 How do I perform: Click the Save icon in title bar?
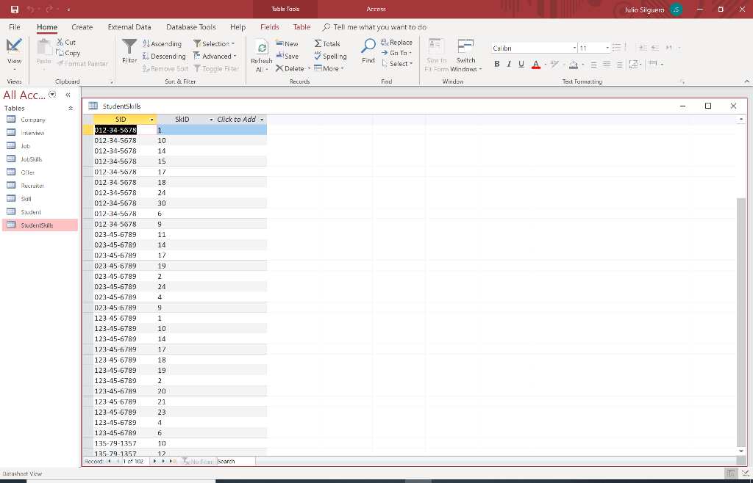click(x=15, y=9)
